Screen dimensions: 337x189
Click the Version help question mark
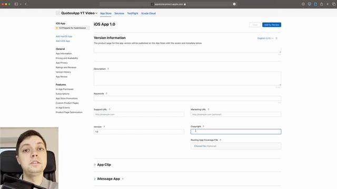coord(104,127)
